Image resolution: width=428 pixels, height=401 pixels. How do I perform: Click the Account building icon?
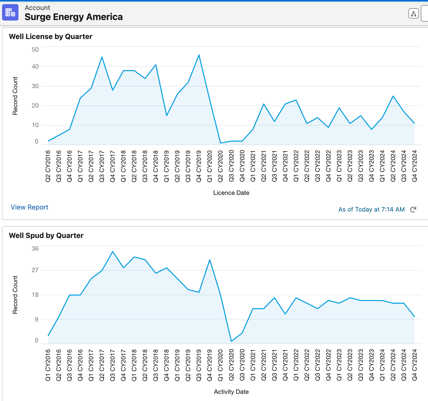point(10,12)
